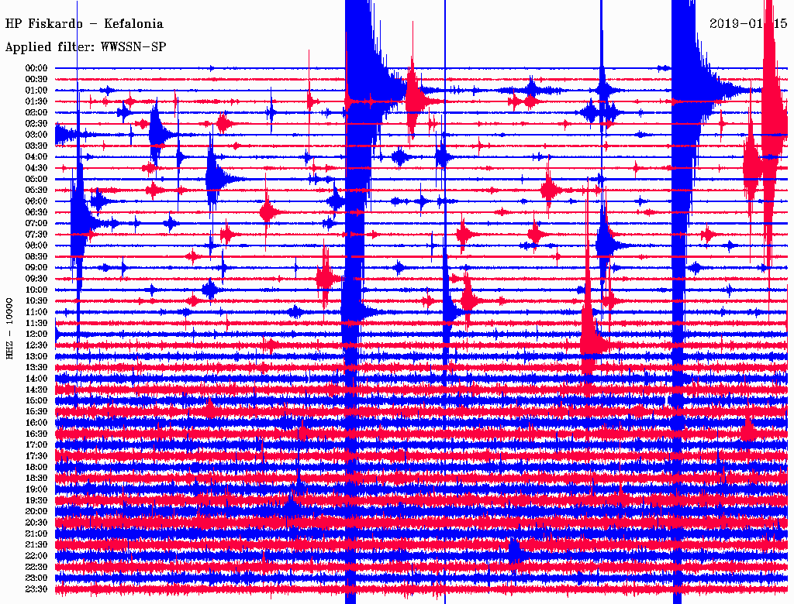This screenshot has height=604, width=794.
Task: Select the 22:00 time row label
Action: [x=36, y=556]
